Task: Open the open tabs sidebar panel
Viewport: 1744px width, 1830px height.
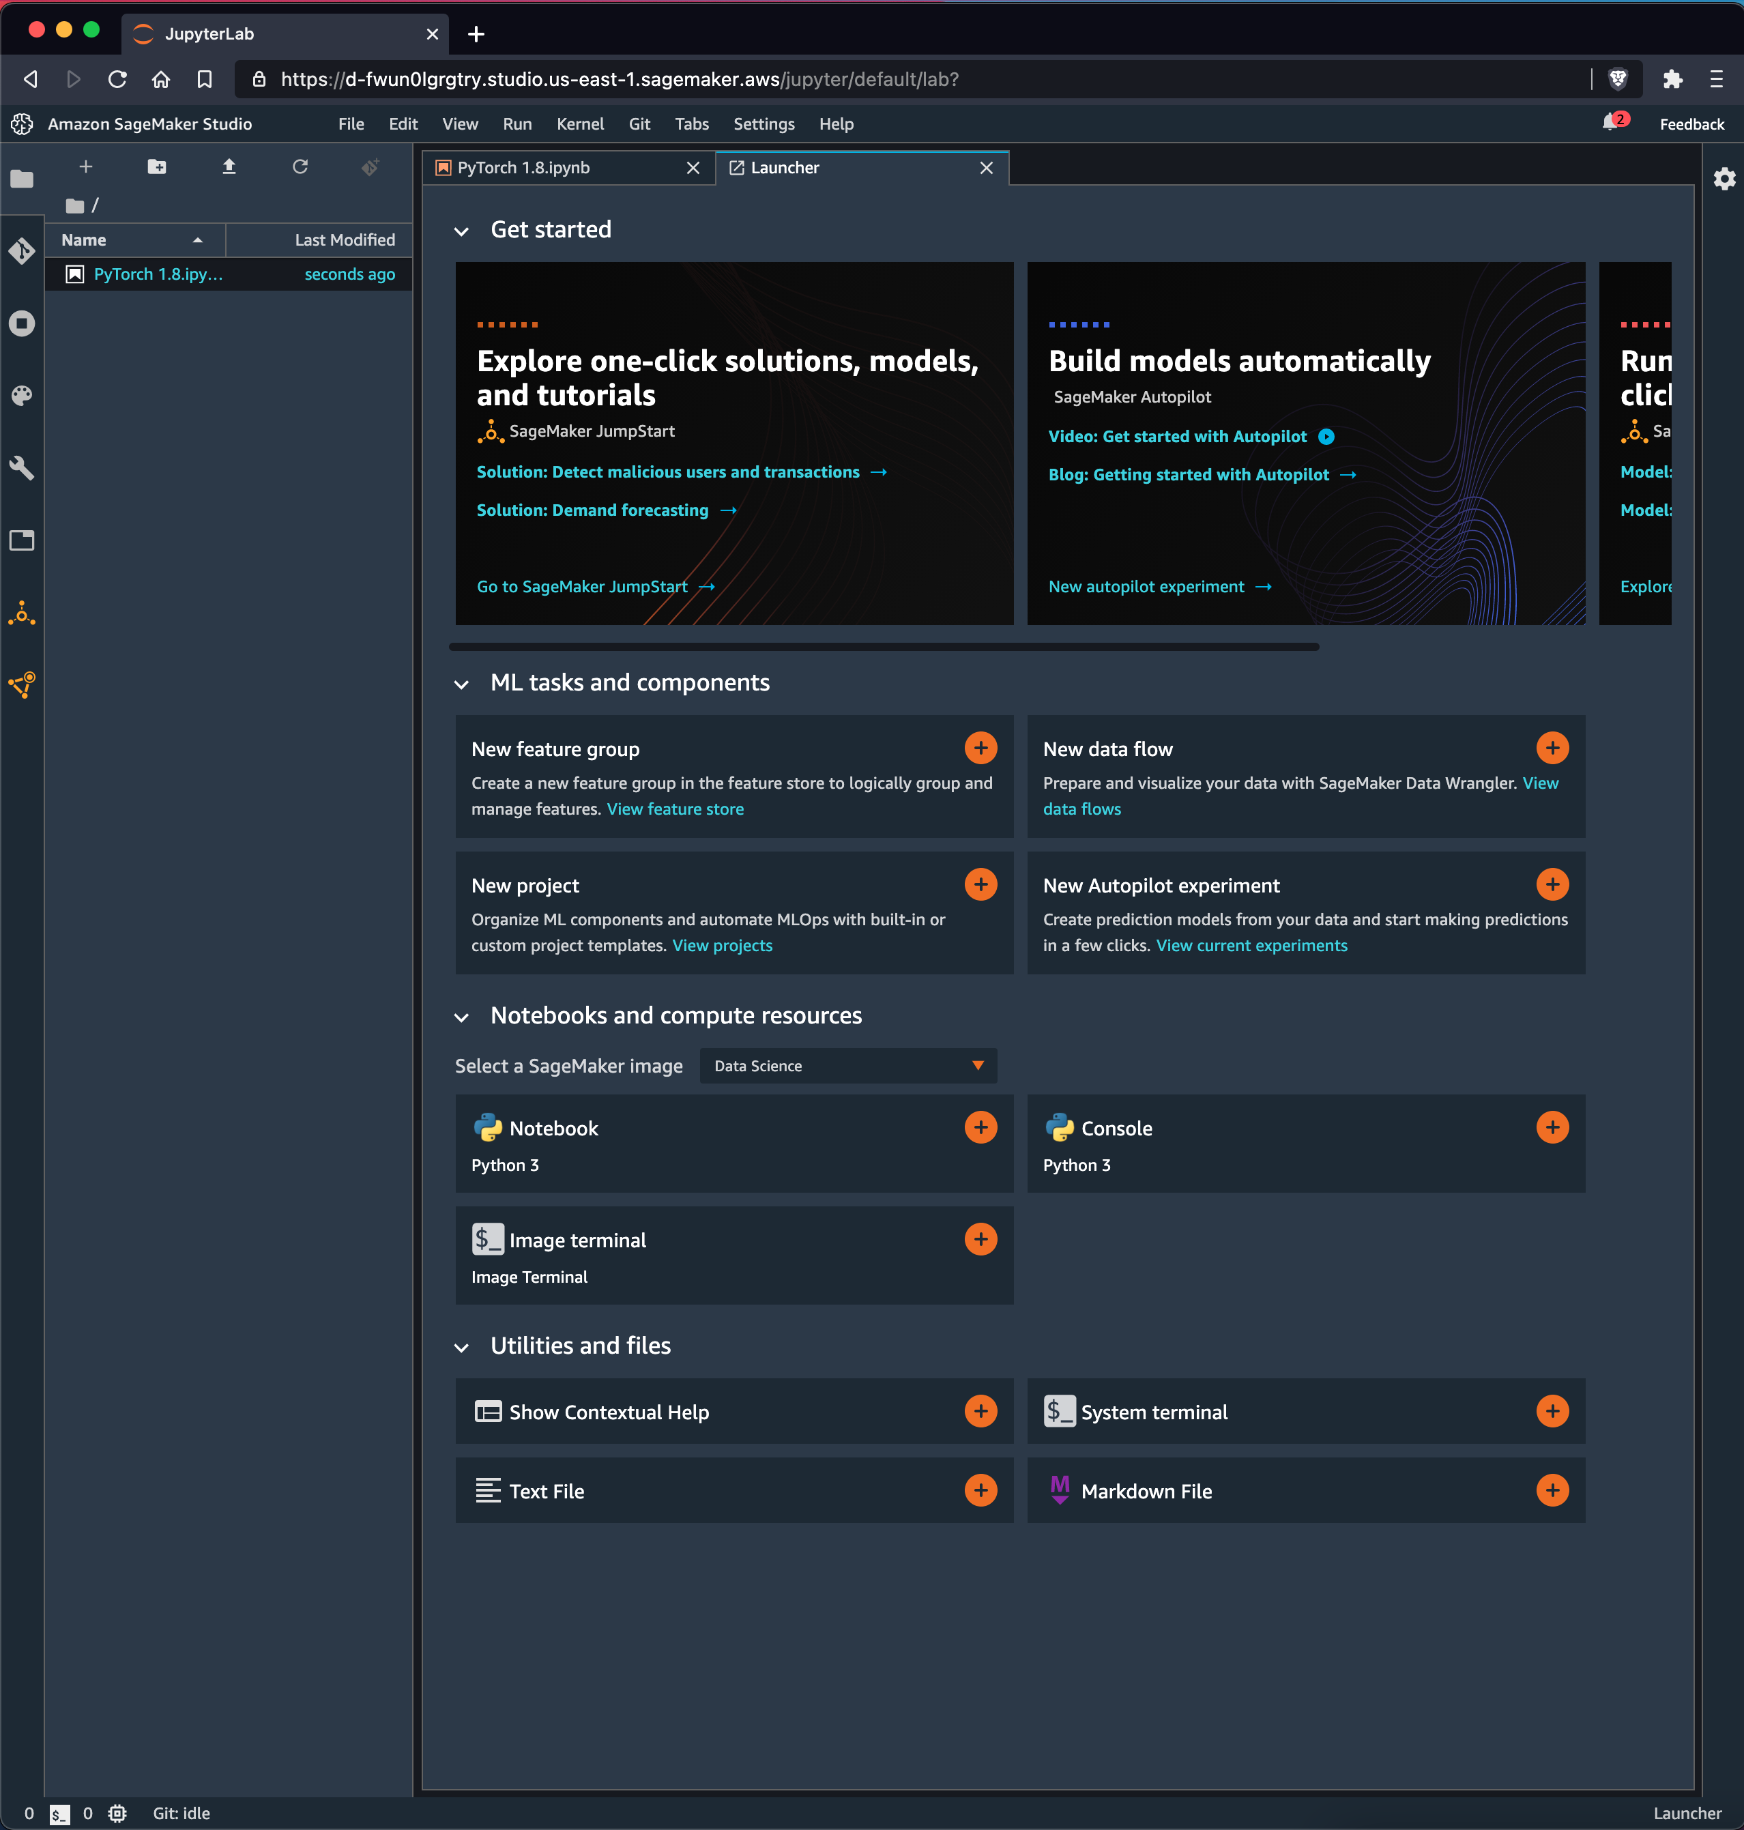Action: click(x=23, y=541)
